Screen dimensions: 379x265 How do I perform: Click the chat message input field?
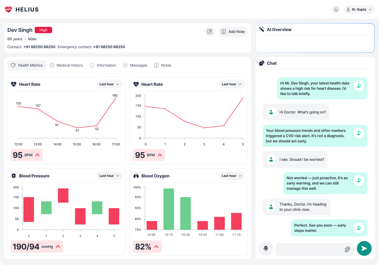309,249
